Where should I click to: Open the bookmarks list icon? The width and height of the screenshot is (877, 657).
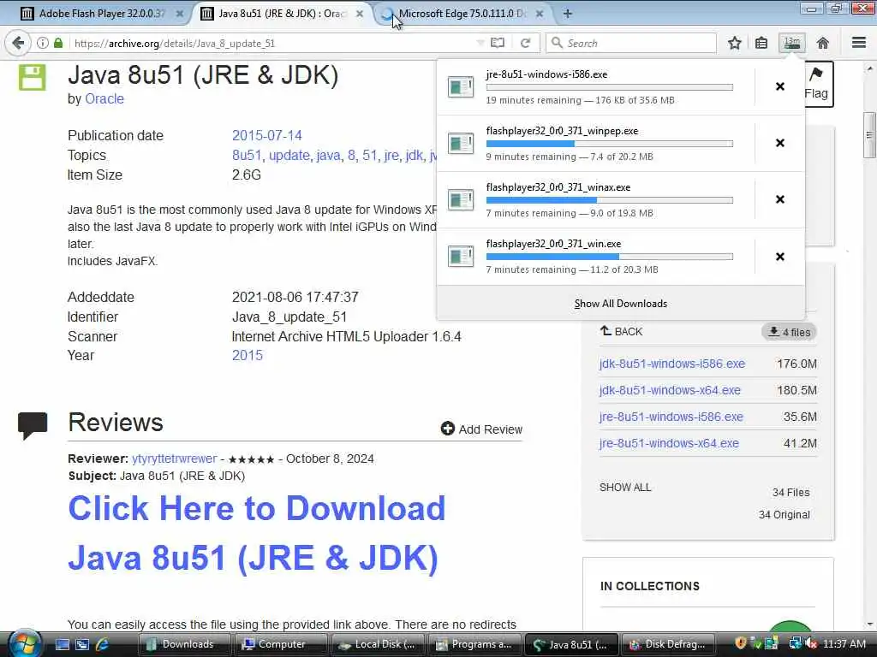point(761,43)
